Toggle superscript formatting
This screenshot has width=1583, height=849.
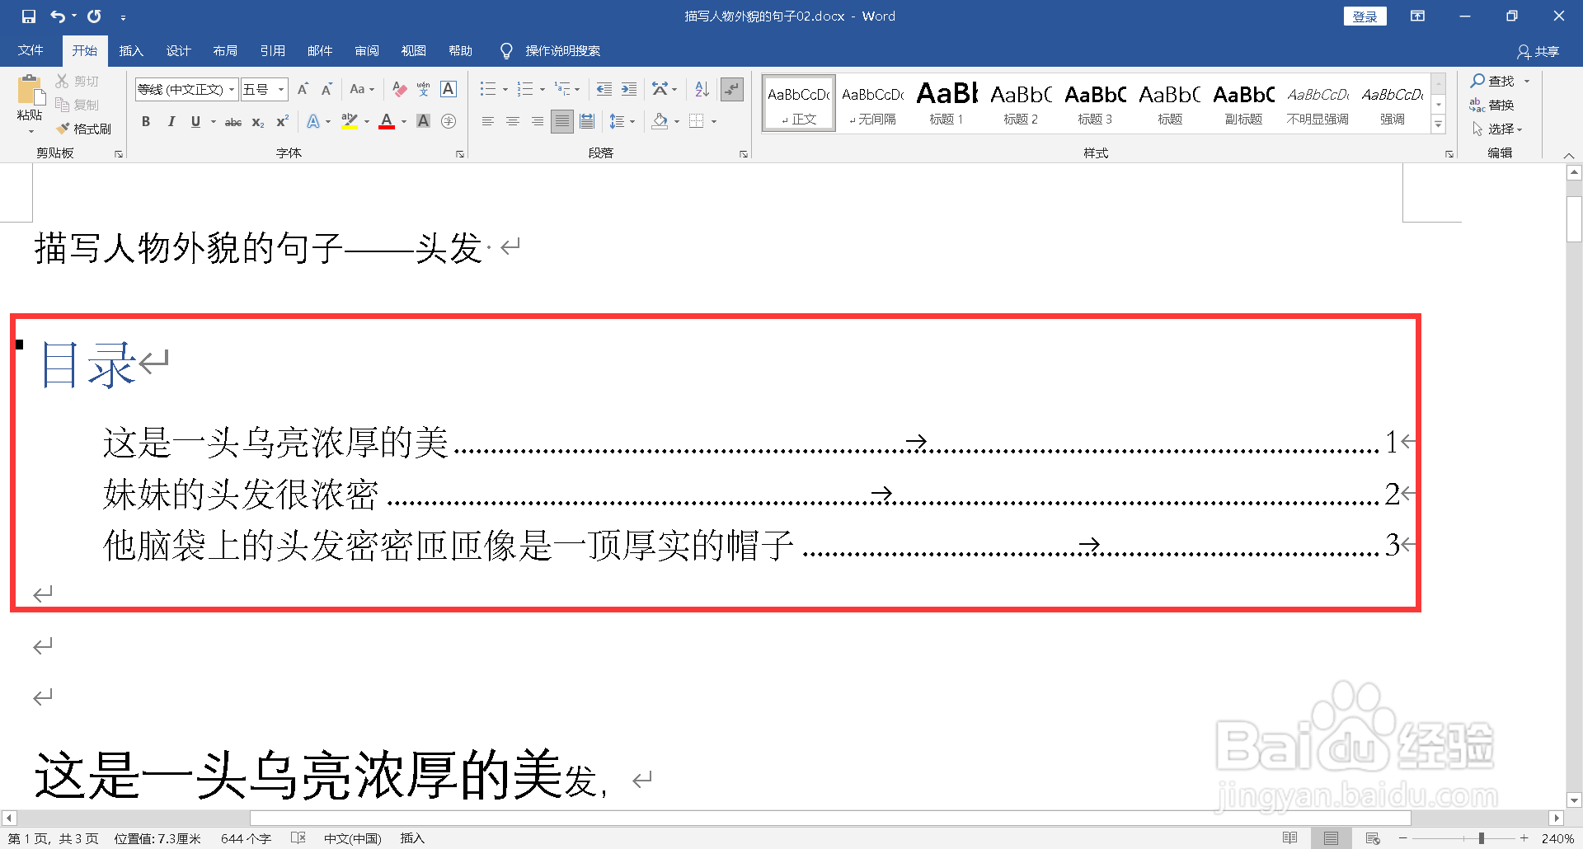(282, 121)
